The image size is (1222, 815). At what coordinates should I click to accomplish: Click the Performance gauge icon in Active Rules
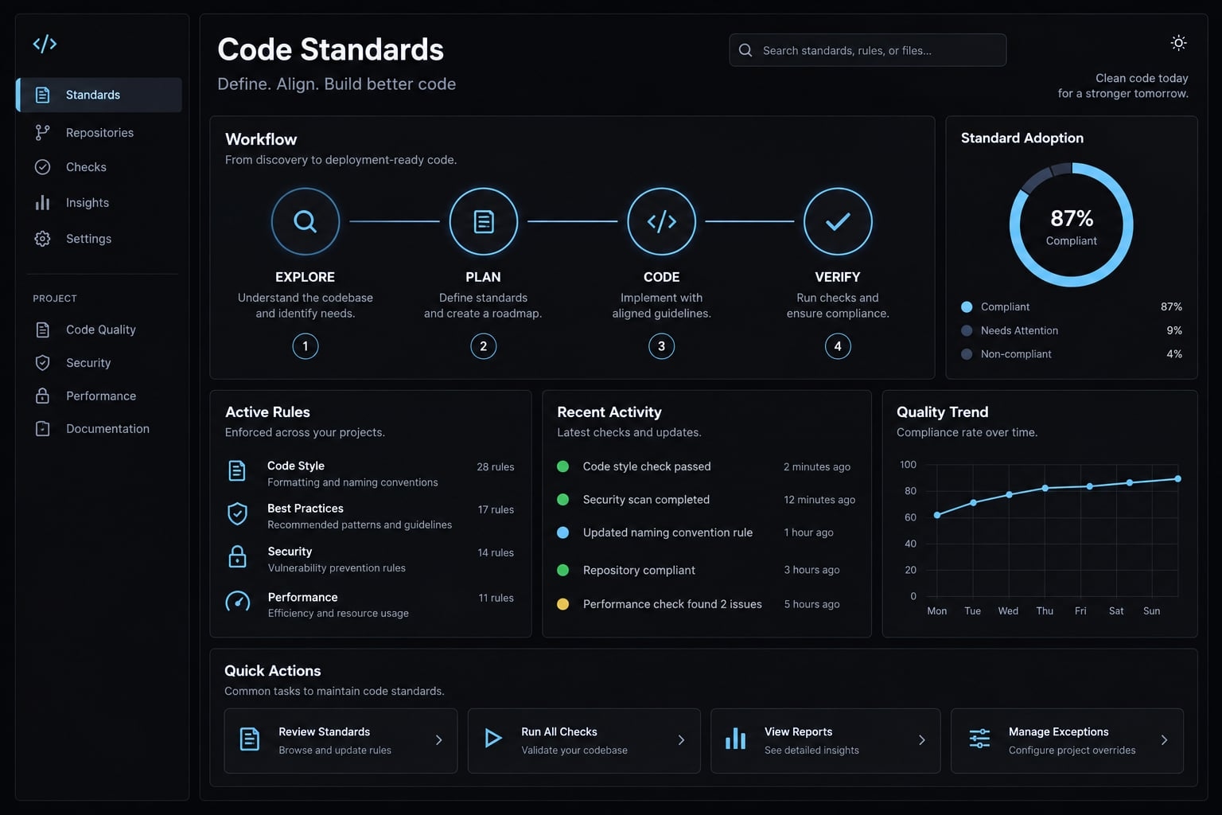(237, 602)
